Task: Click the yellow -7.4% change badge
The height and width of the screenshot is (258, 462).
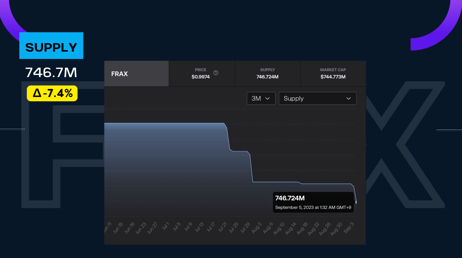Action: point(52,93)
